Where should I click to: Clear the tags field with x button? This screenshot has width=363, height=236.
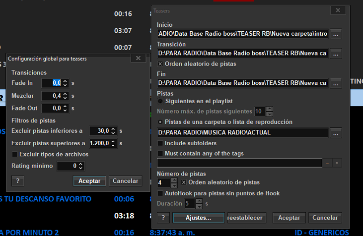(337, 163)
